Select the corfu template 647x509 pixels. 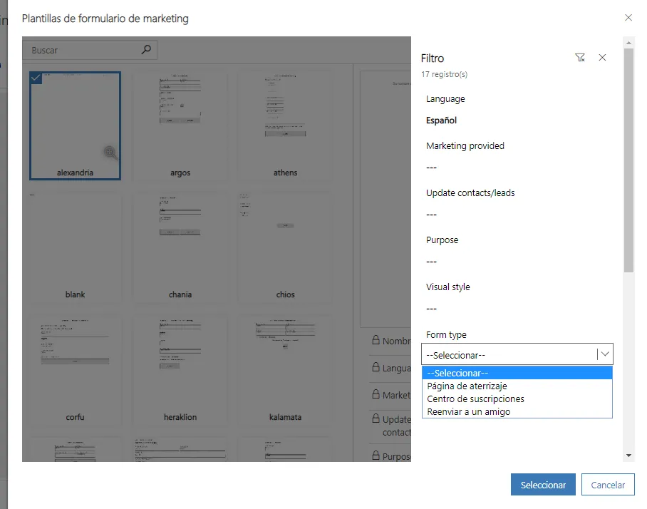(75, 370)
